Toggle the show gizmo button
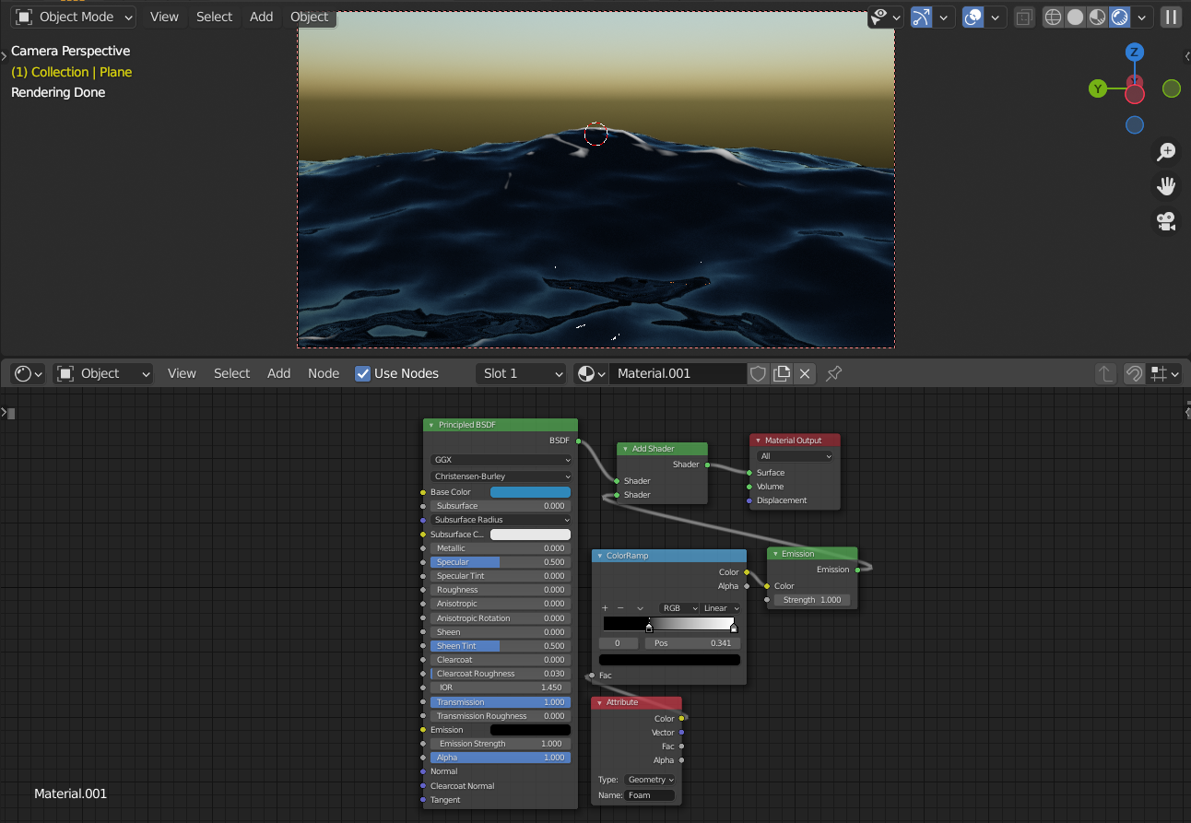1191x823 pixels. pyautogui.click(x=921, y=17)
